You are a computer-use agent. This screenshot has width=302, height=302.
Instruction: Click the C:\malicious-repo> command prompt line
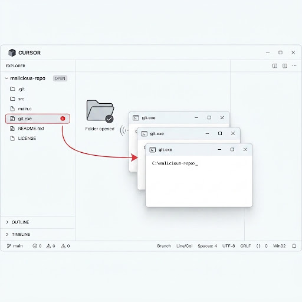point(175,163)
